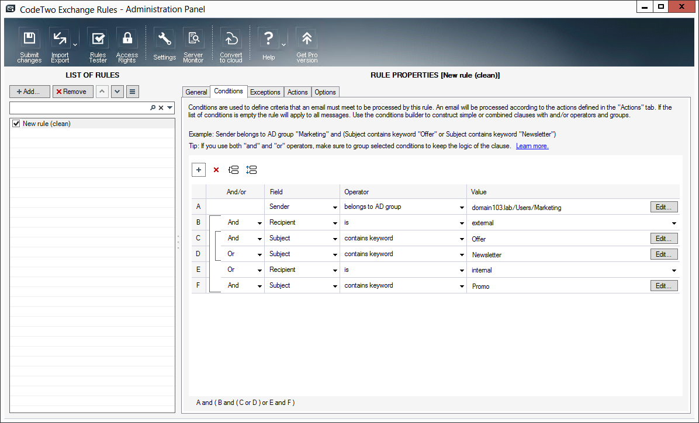This screenshot has width=699, height=423.
Task: Open the rules list menu icon
Action: (133, 92)
